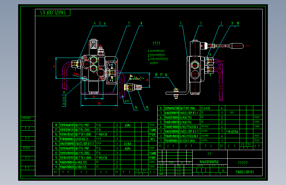
Task: Click mirrored drawing number box at top left
Action: [53, 13]
